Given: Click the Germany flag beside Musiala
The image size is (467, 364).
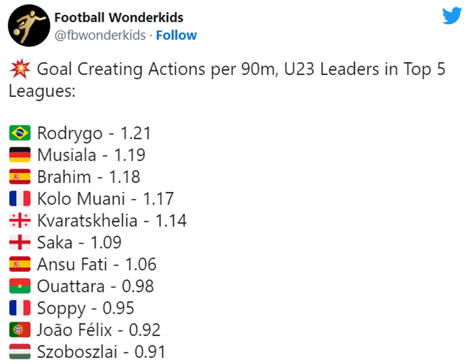Looking at the screenshot, I should tap(20, 155).
